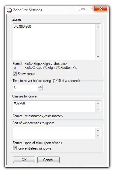114x173 pixels.
Task: Select the #32768 class entry text
Action: click(19, 103)
